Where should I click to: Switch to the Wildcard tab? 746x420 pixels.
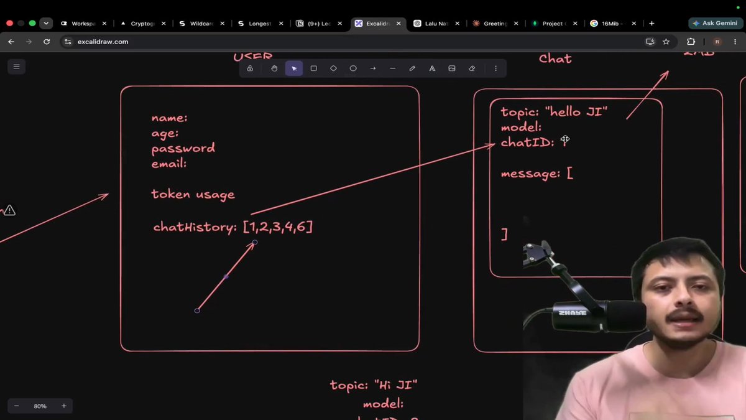click(x=202, y=23)
